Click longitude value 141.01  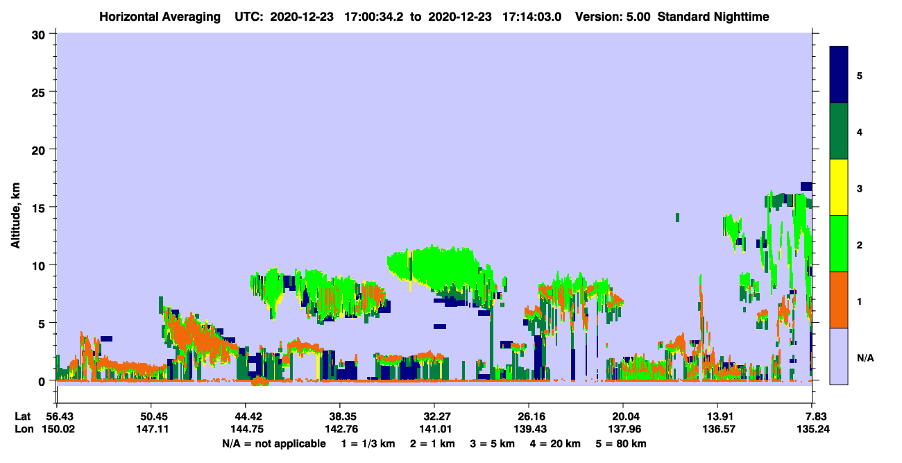coord(434,429)
